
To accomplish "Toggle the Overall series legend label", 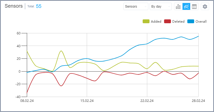I will [x=201, y=21].
